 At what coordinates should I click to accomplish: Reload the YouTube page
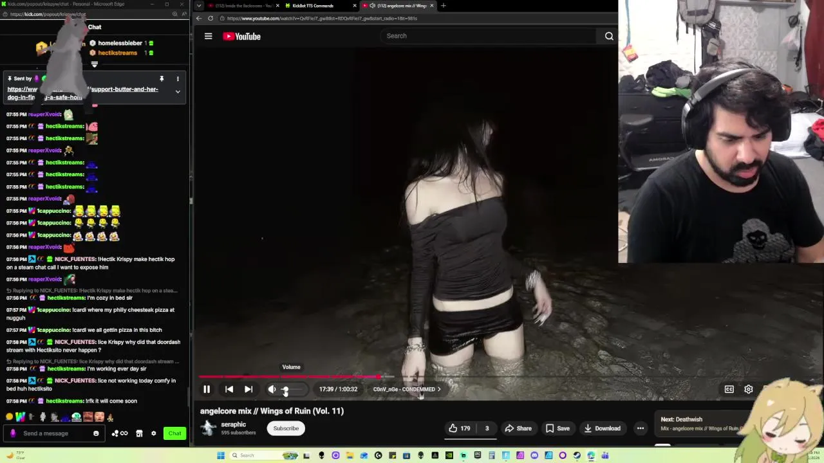[211, 18]
